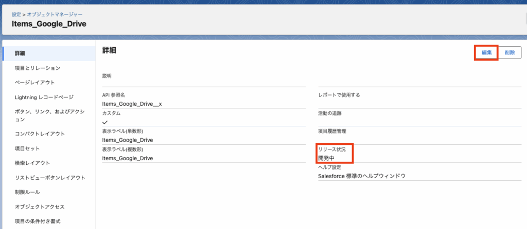Click the 削除 (Delete) button
This screenshot has height=229, width=527.
tap(510, 52)
